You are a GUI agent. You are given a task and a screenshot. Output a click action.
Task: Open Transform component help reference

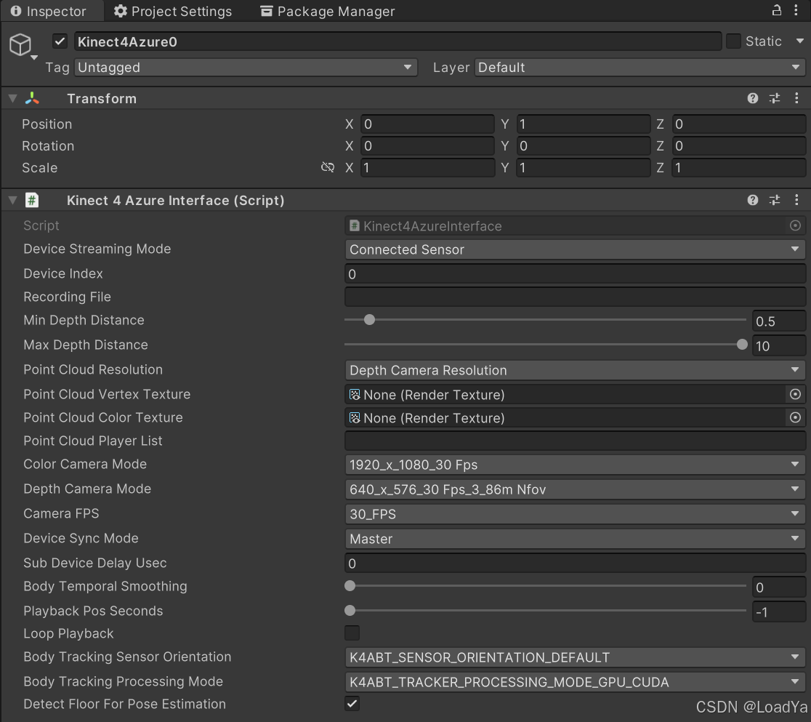(753, 98)
